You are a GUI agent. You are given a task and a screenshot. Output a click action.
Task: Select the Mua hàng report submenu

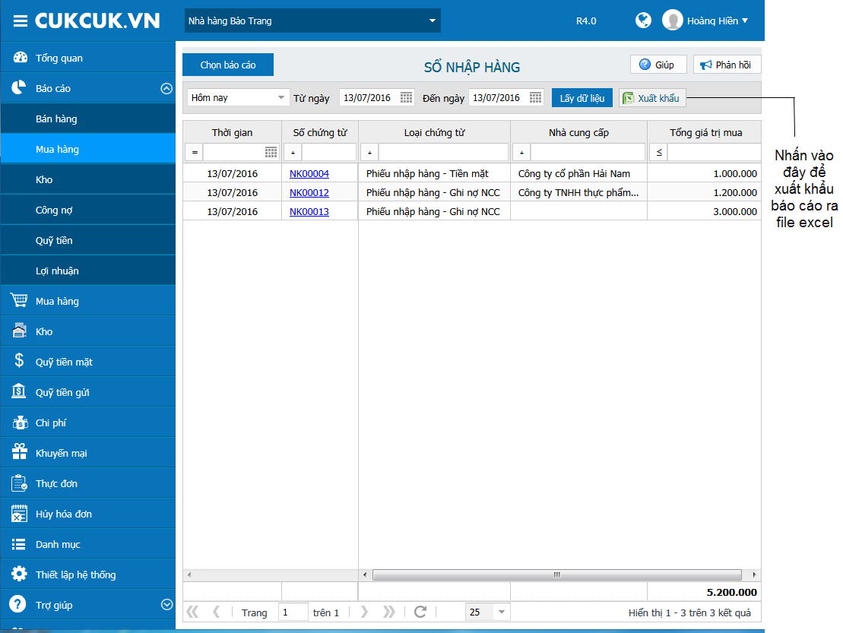[88, 150]
